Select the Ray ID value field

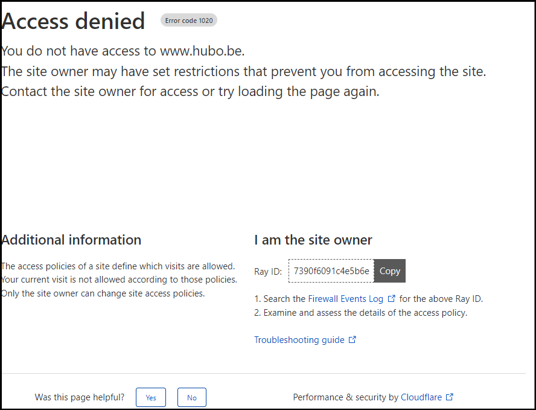(331, 271)
